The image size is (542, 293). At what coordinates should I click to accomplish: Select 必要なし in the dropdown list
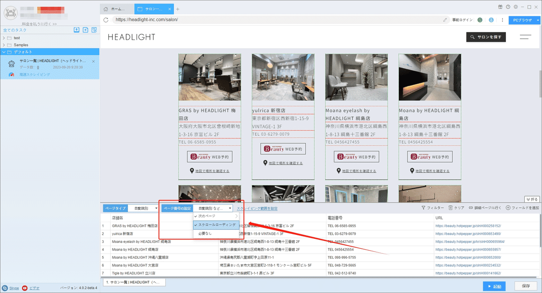(x=216, y=233)
